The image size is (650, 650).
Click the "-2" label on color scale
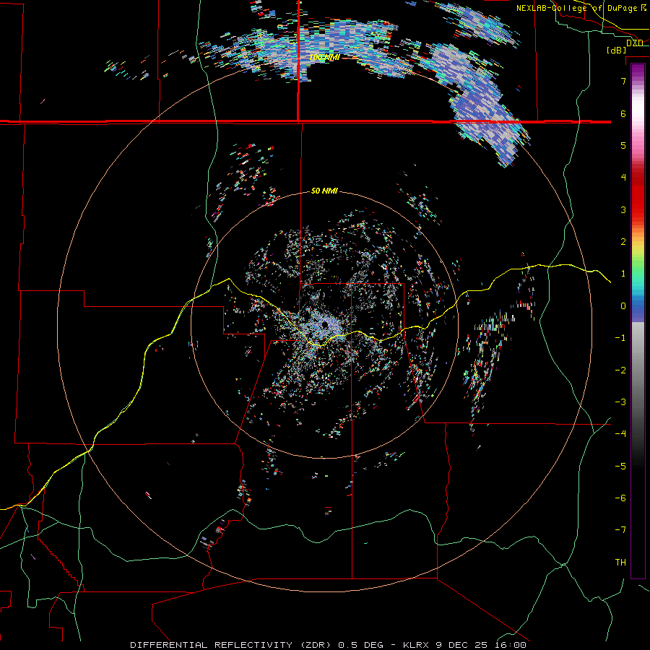[620, 370]
